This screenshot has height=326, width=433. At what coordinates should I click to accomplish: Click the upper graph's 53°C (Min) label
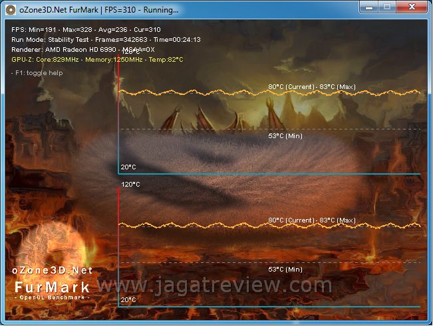pos(285,136)
